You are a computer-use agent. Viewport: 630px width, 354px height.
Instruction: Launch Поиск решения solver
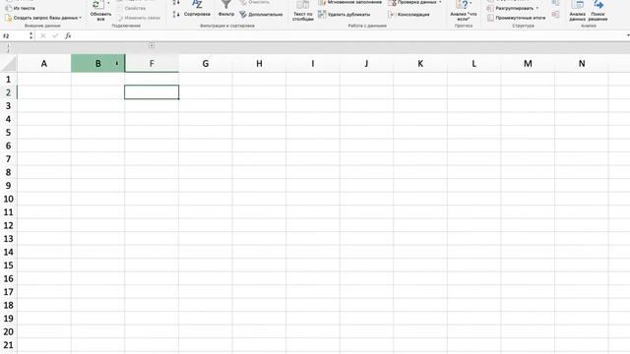point(598,11)
